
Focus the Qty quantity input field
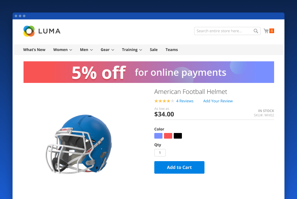[x=160, y=153]
